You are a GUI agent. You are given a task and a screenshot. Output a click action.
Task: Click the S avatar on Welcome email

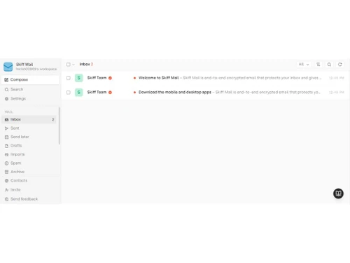[79, 78]
